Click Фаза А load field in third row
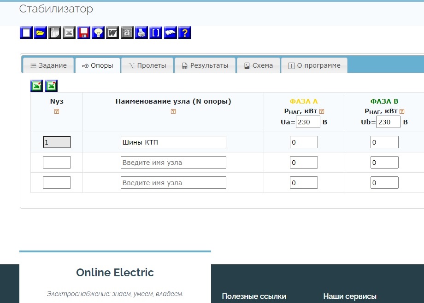Screen dimensions: 424x303 pyautogui.click(x=304, y=183)
